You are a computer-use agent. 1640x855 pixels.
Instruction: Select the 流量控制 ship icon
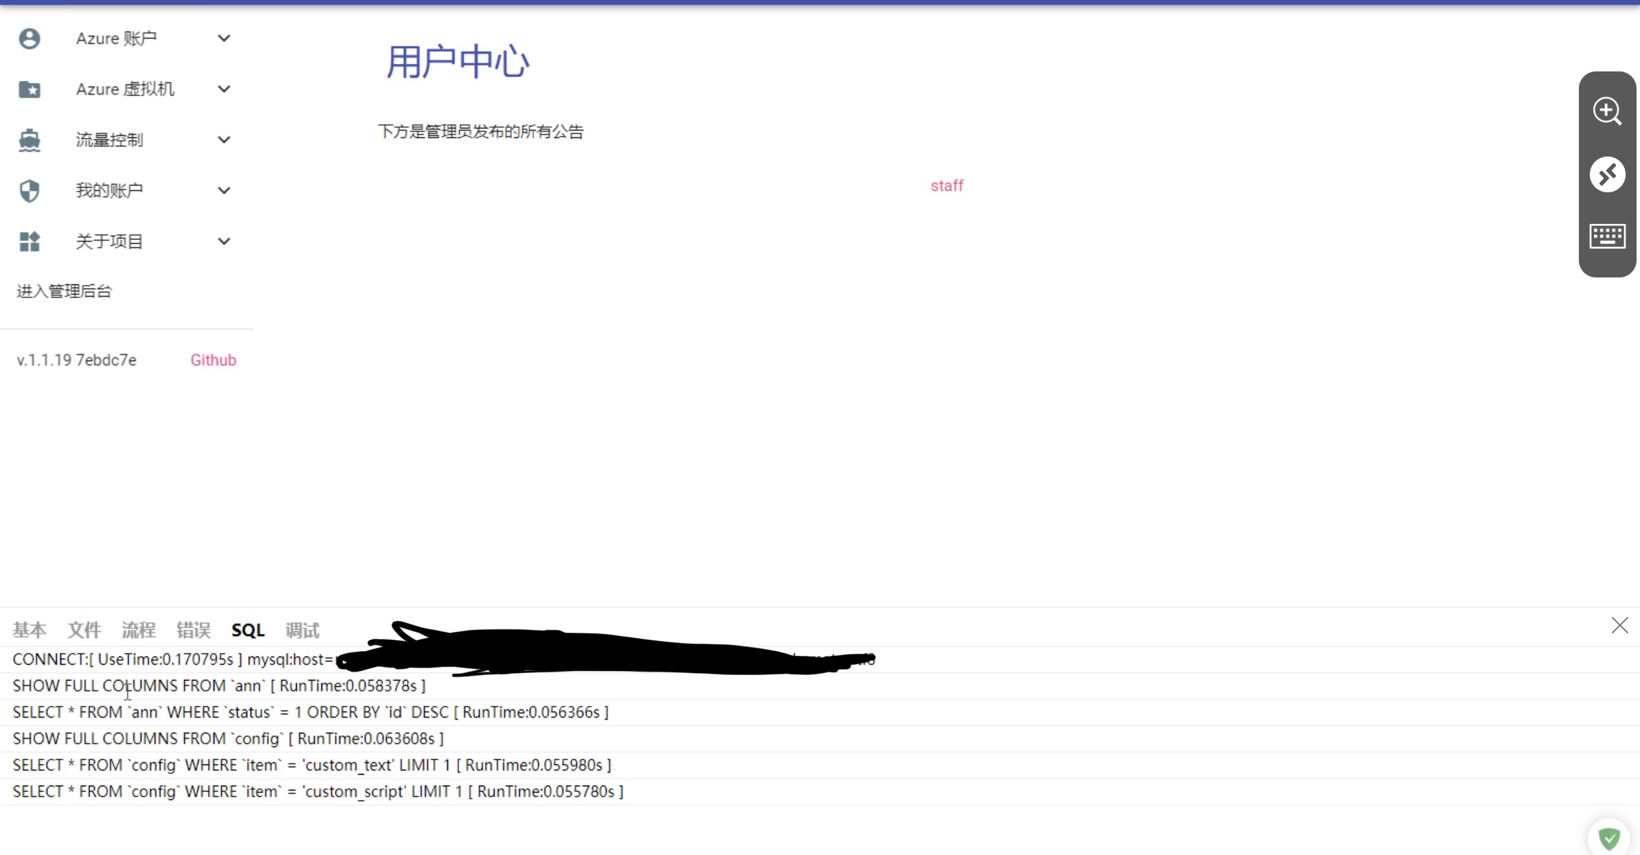30,139
